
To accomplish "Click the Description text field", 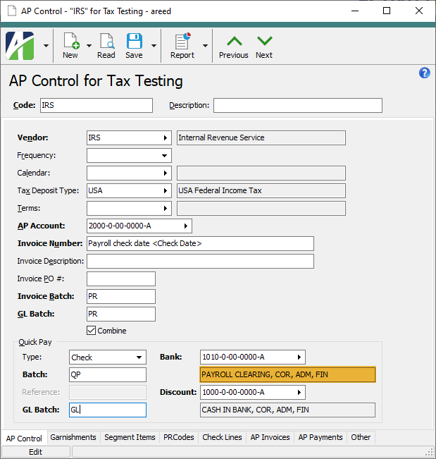I will coord(297,106).
